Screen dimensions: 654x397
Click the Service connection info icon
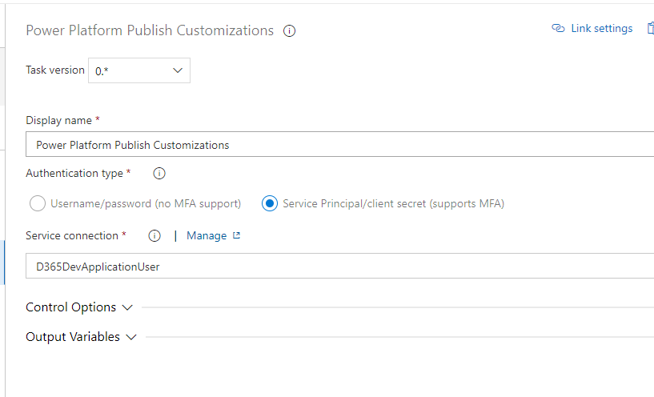tap(154, 235)
